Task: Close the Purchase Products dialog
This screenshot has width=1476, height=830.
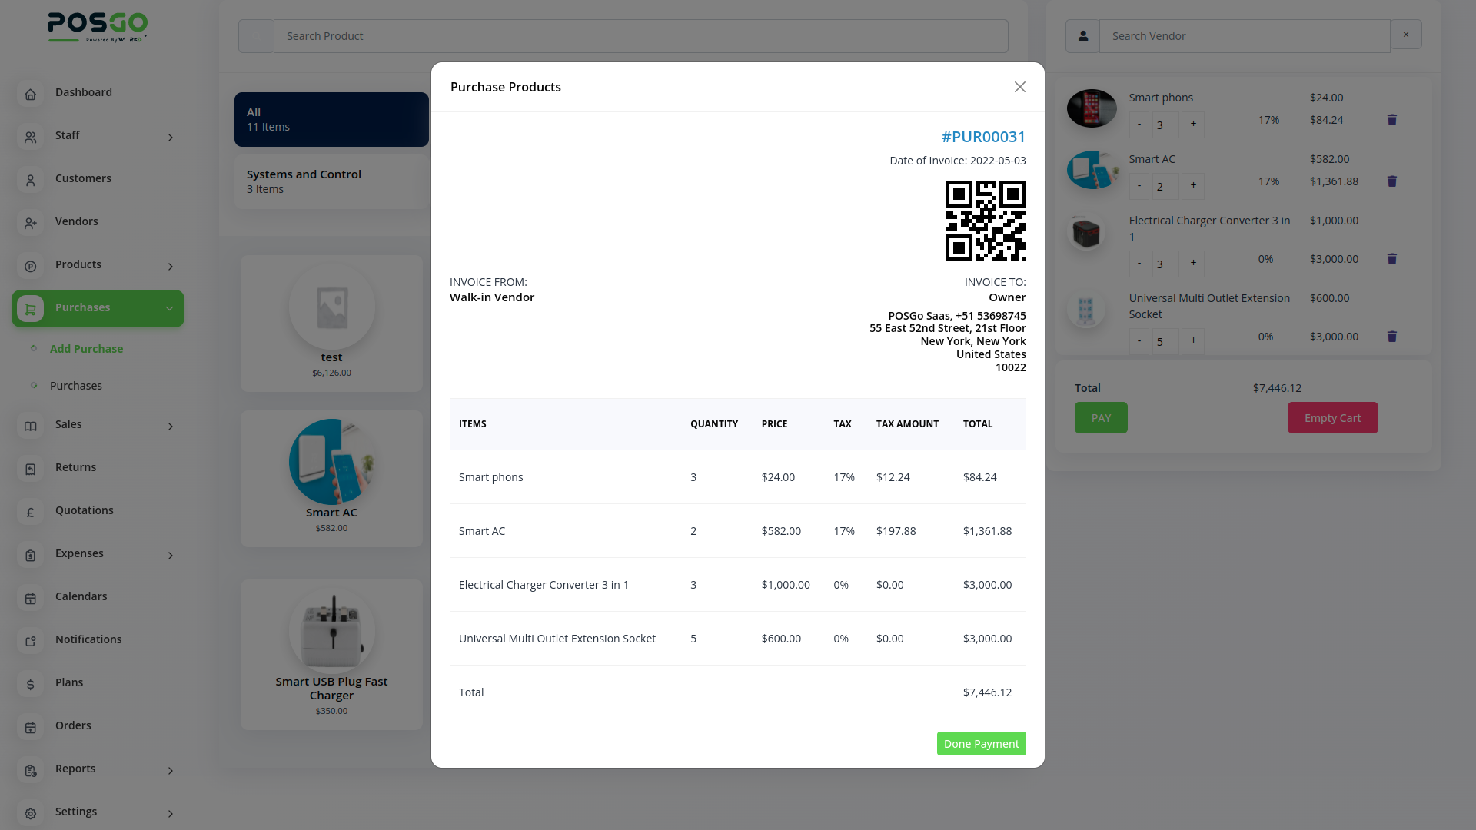Action: coord(1019,87)
